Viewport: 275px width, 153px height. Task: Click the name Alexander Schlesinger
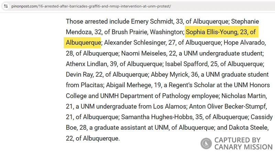[138, 43]
